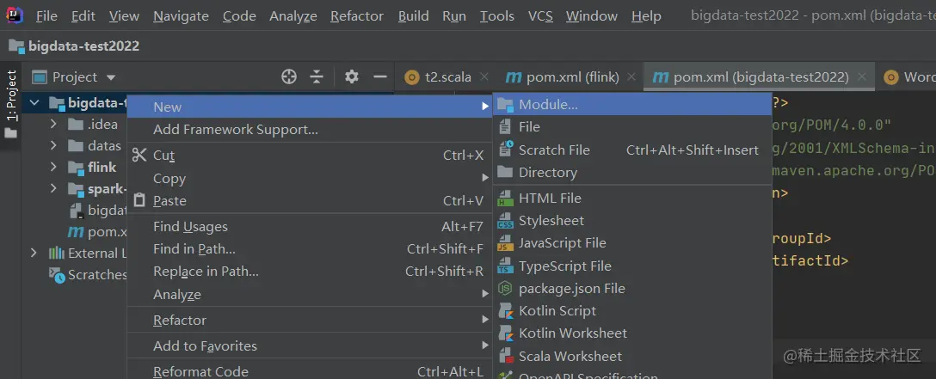Expand External Libraries node
Screen dimensions: 936x379
pos(34,253)
